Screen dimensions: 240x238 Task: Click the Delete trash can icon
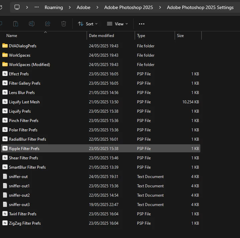[64, 24]
